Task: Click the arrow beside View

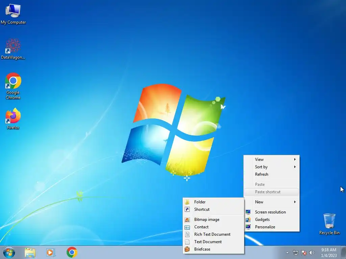Action: 295,160
